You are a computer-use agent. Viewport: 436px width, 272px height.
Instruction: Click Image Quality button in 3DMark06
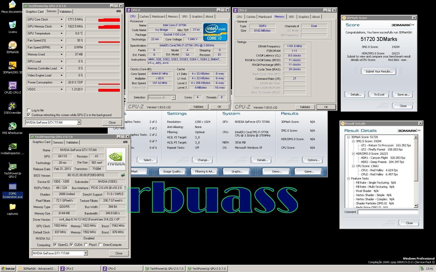[173, 171]
